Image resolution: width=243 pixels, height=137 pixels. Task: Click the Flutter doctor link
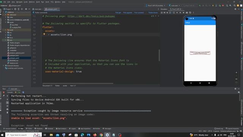(x=153, y=13)
